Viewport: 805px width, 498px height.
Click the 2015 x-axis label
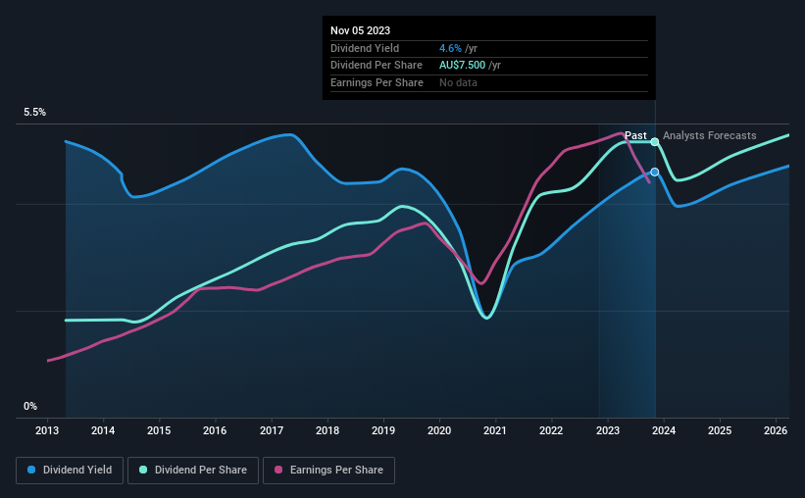click(x=159, y=430)
